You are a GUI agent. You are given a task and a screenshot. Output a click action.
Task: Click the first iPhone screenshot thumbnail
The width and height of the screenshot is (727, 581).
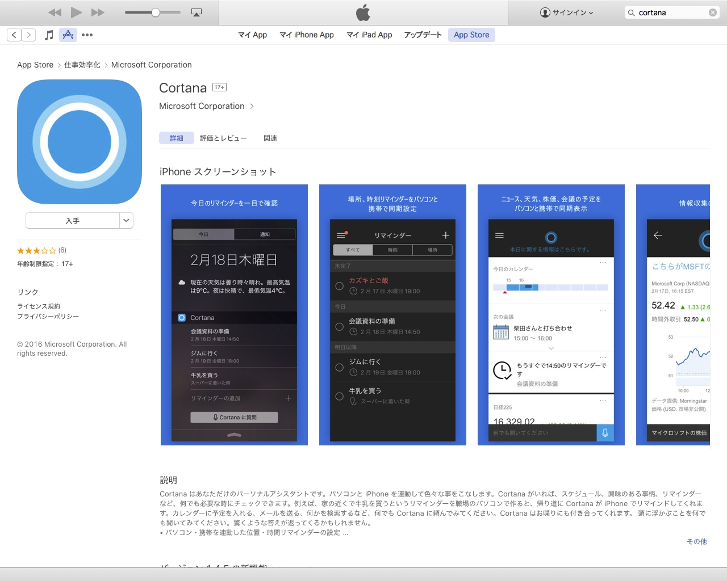(x=234, y=315)
